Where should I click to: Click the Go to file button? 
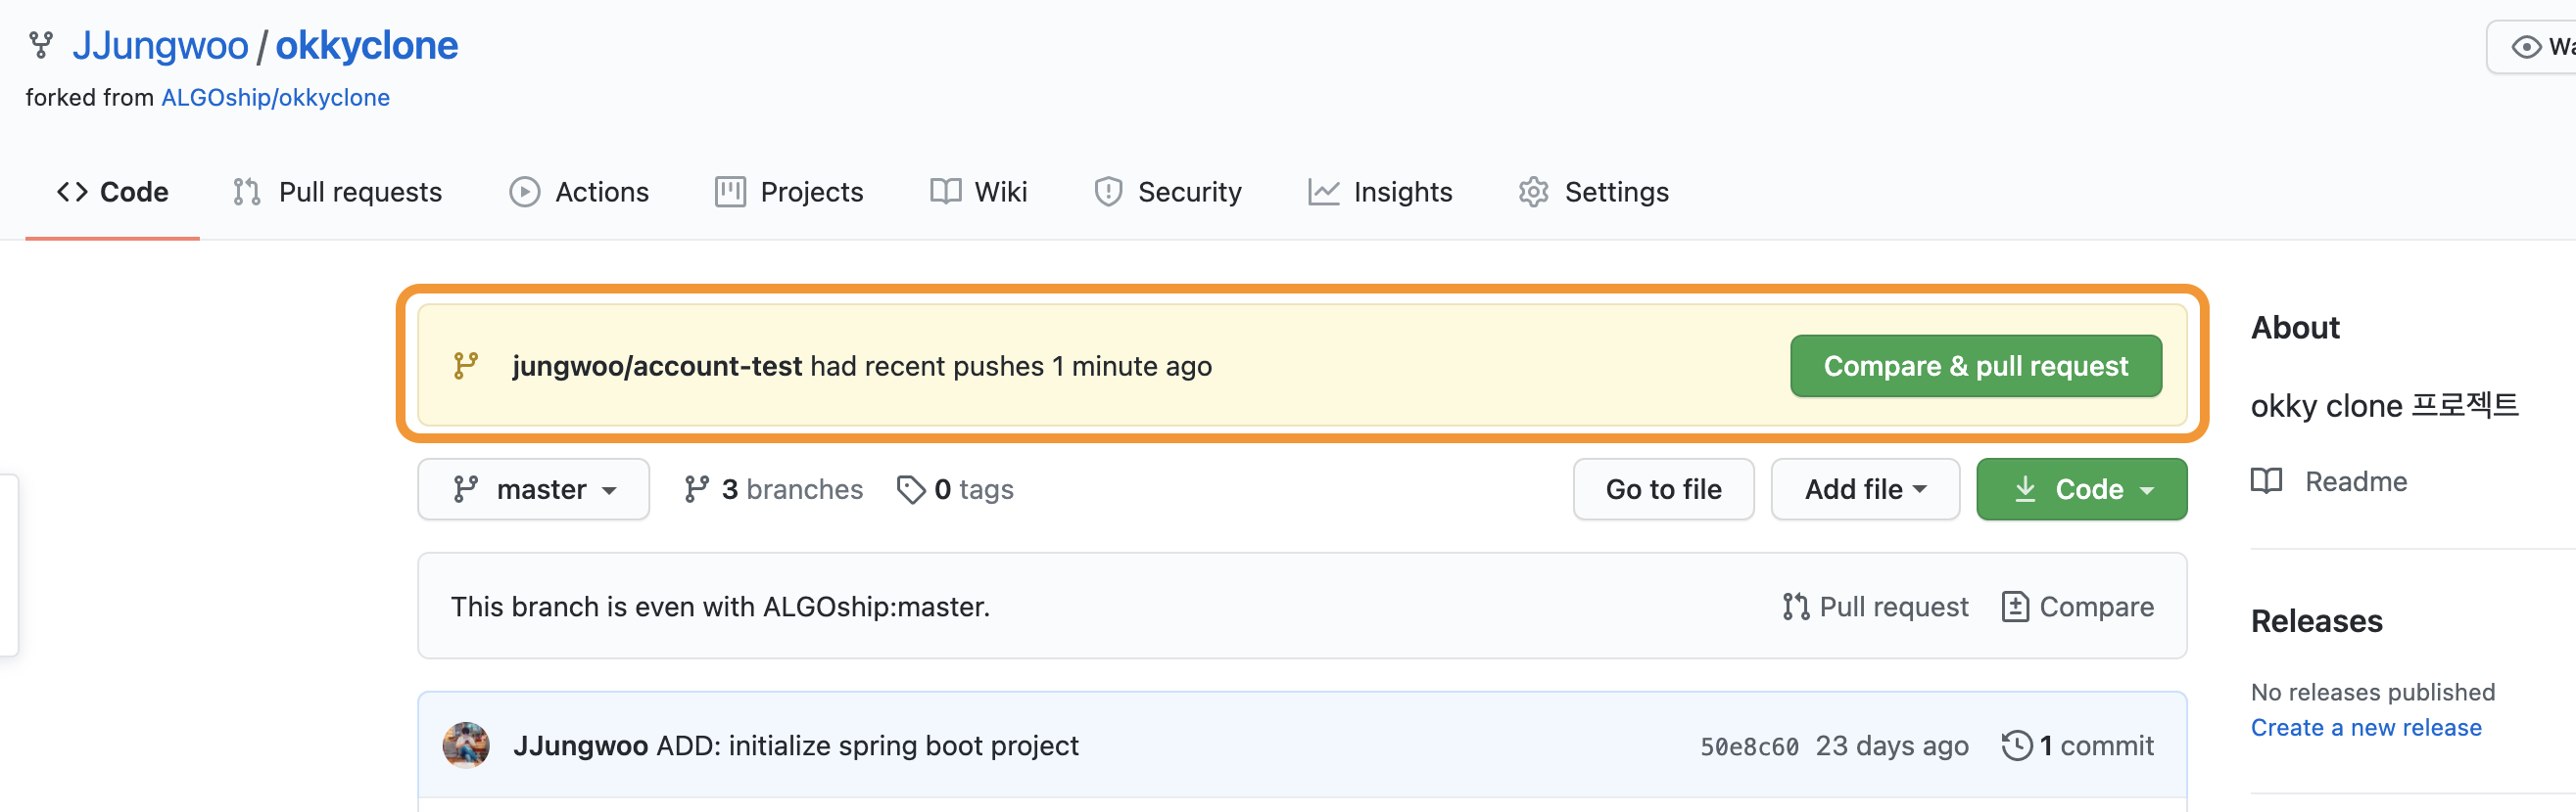pyautogui.click(x=1662, y=489)
